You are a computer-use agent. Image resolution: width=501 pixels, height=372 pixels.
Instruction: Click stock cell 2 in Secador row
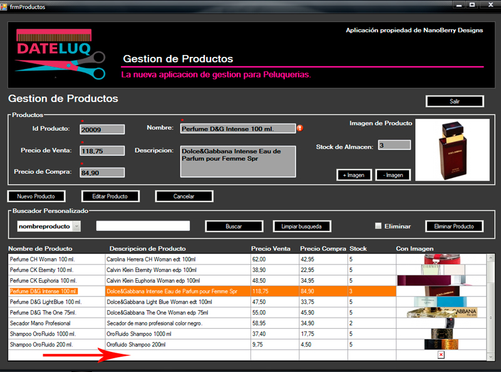(x=372, y=323)
